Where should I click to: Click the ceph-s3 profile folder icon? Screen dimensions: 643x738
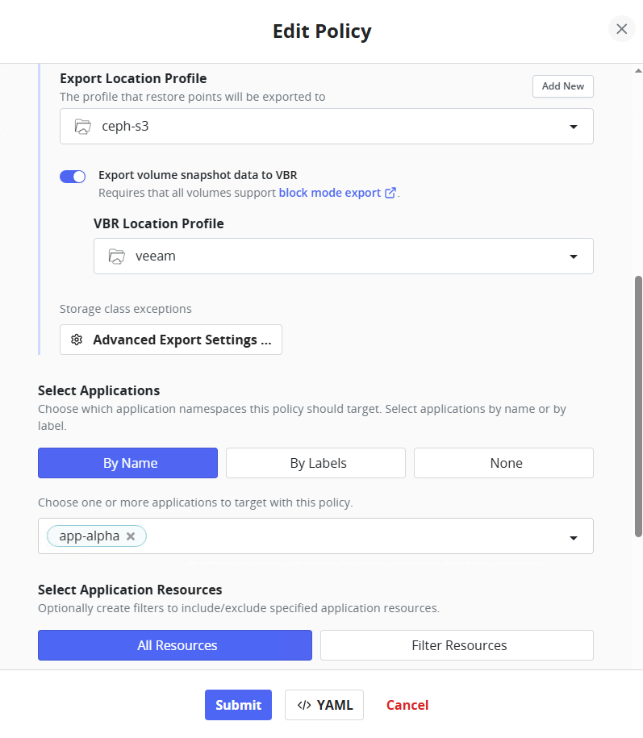click(x=82, y=127)
